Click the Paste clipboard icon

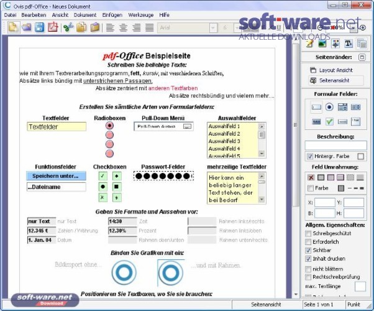tap(94, 27)
